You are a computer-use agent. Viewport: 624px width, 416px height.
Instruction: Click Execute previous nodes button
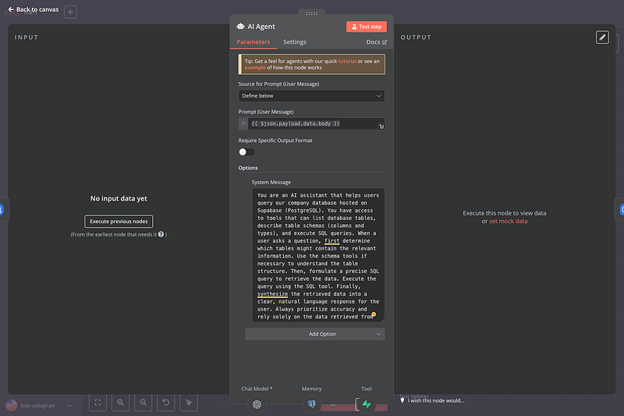[x=119, y=221]
